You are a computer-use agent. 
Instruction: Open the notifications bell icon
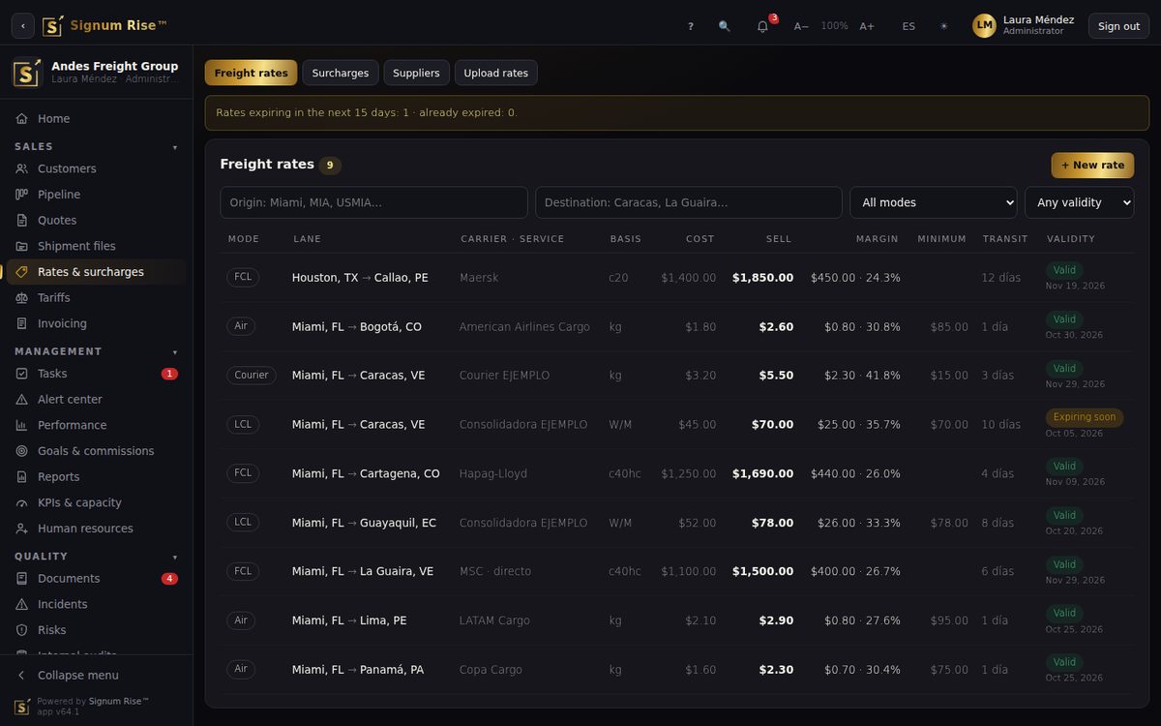[x=762, y=26]
